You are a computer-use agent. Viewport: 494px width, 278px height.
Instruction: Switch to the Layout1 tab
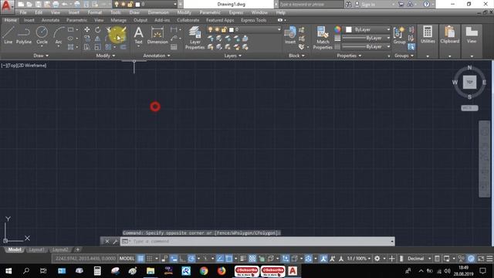(36, 249)
